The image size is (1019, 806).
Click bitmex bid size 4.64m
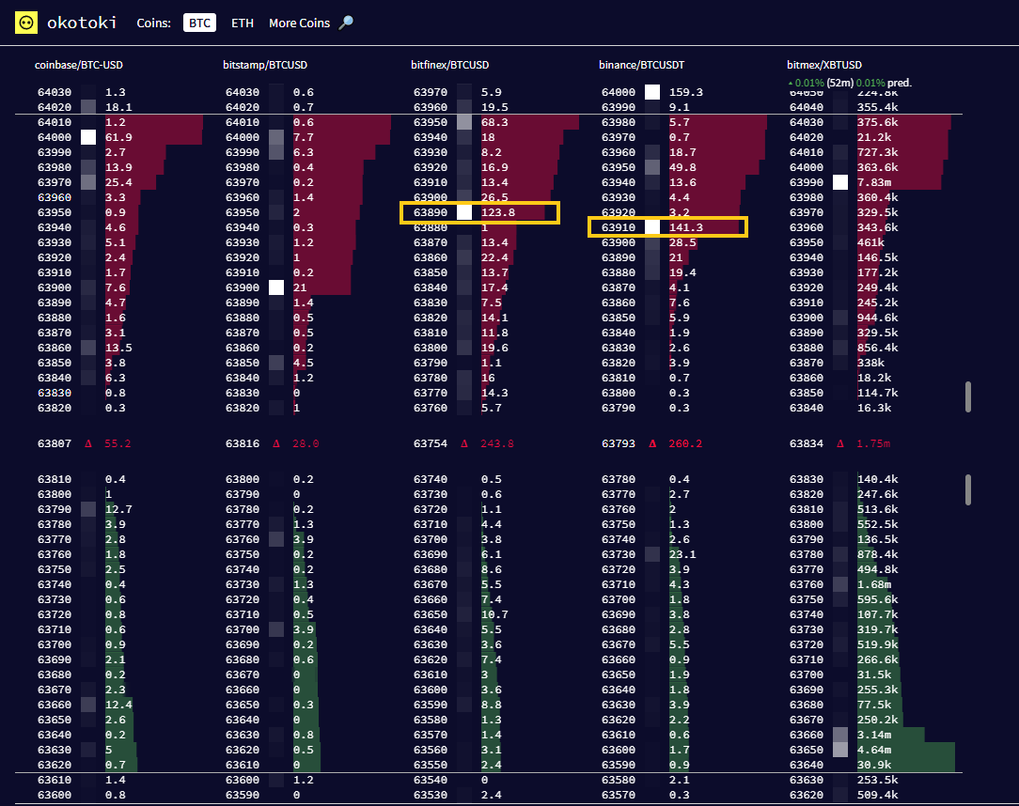875,750
